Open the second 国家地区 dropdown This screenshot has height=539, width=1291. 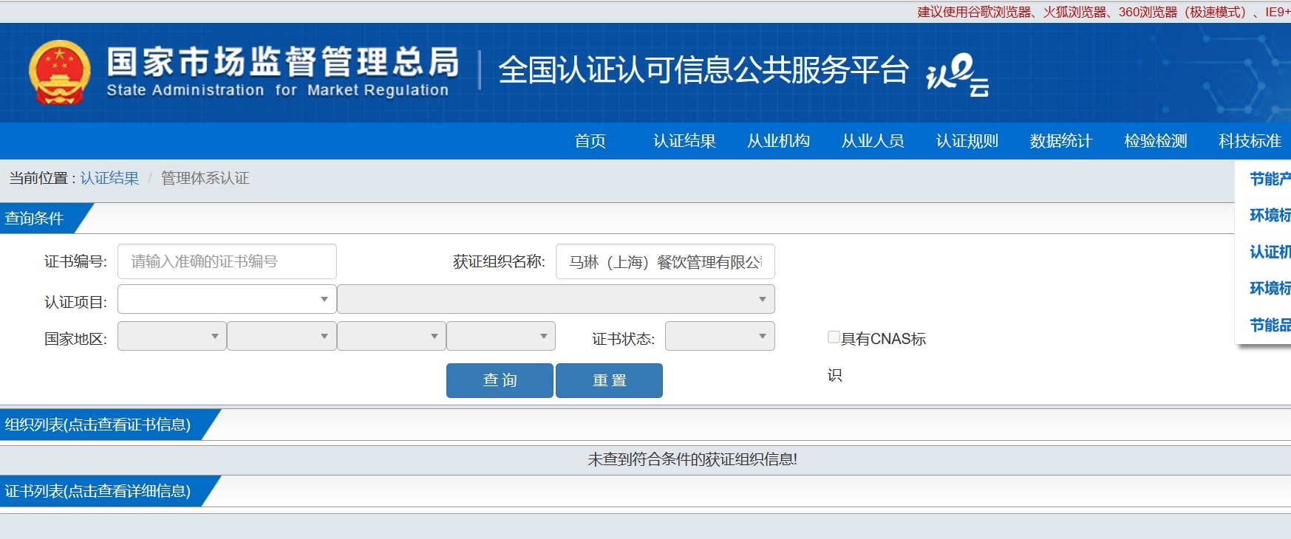pos(282,336)
